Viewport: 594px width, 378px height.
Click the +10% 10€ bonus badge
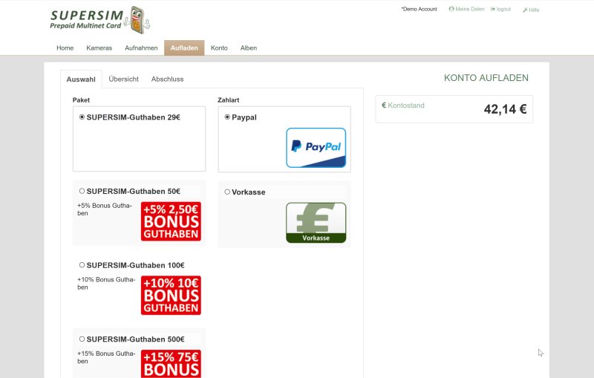tap(171, 295)
